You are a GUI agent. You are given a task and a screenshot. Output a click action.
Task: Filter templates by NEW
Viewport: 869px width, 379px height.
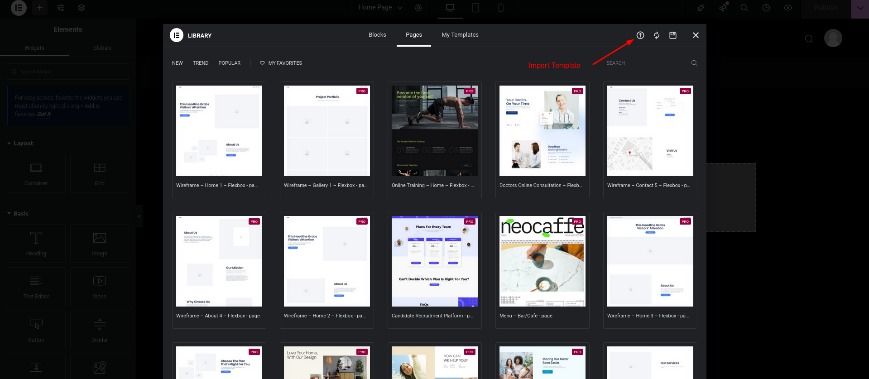pos(178,63)
